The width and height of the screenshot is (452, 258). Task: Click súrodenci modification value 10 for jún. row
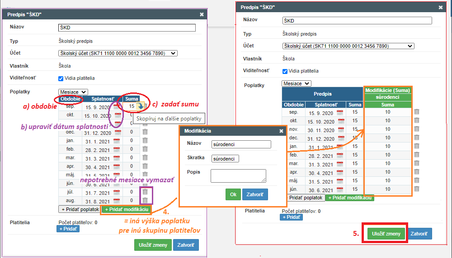[388, 189]
